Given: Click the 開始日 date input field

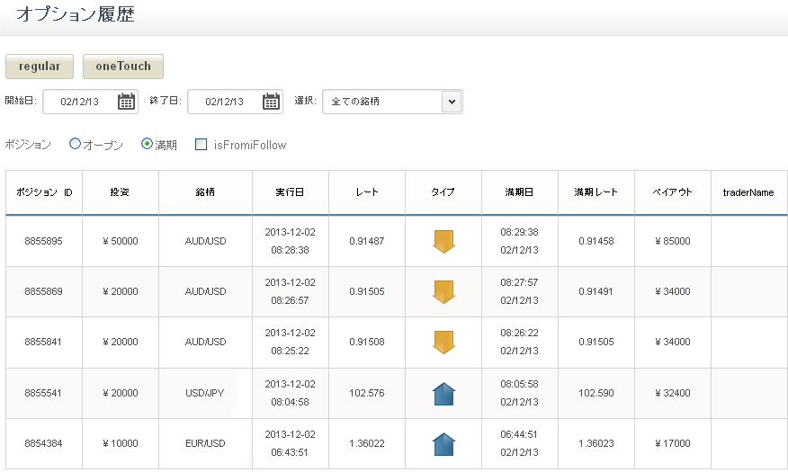Looking at the screenshot, I should coord(91,102).
